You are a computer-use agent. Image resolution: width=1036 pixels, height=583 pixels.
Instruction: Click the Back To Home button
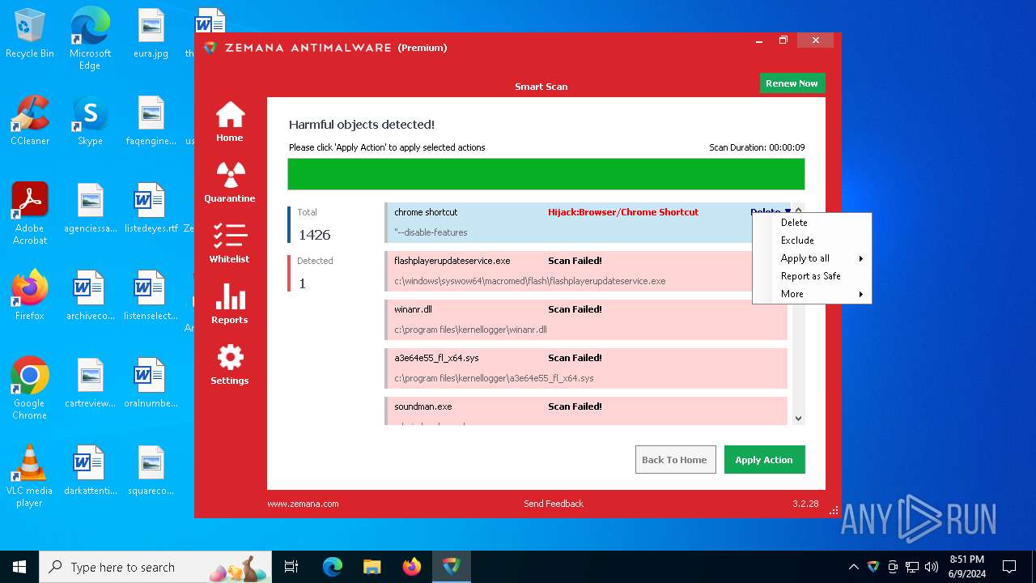(x=675, y=459)
